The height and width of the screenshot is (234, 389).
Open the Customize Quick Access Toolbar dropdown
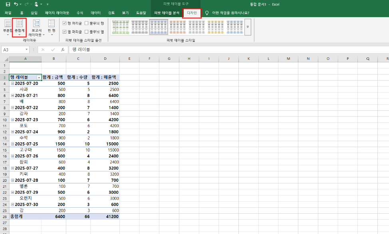point(48,4)
